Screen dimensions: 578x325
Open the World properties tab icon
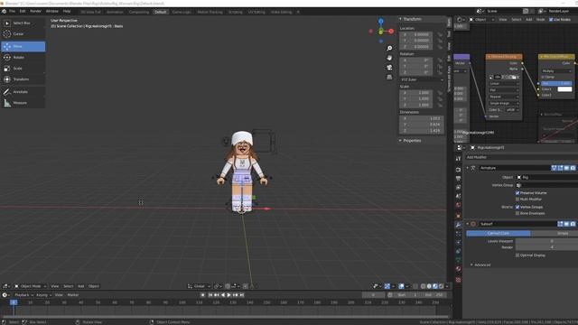pyautogui.click(x=458, y=205)
